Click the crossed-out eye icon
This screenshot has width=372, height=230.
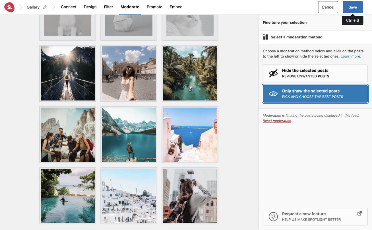click(x=273, y=73)
